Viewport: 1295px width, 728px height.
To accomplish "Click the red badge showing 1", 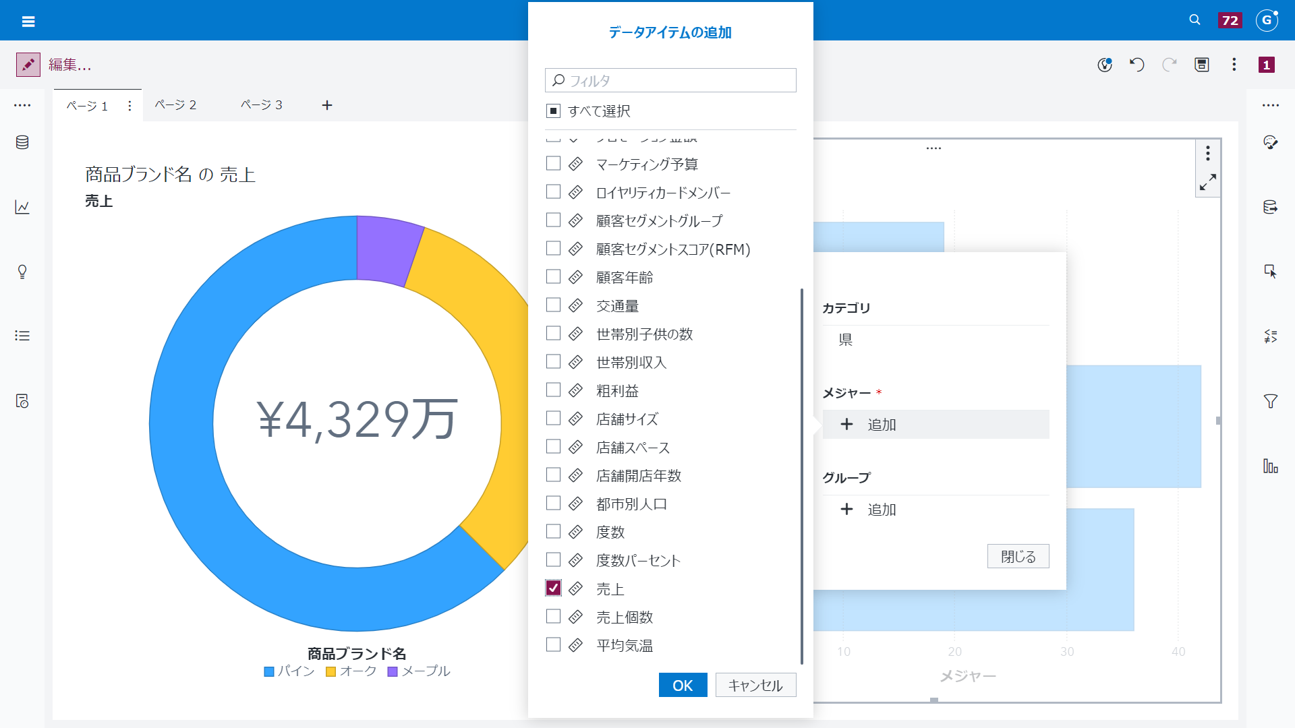I will [x=1267, y=65].
